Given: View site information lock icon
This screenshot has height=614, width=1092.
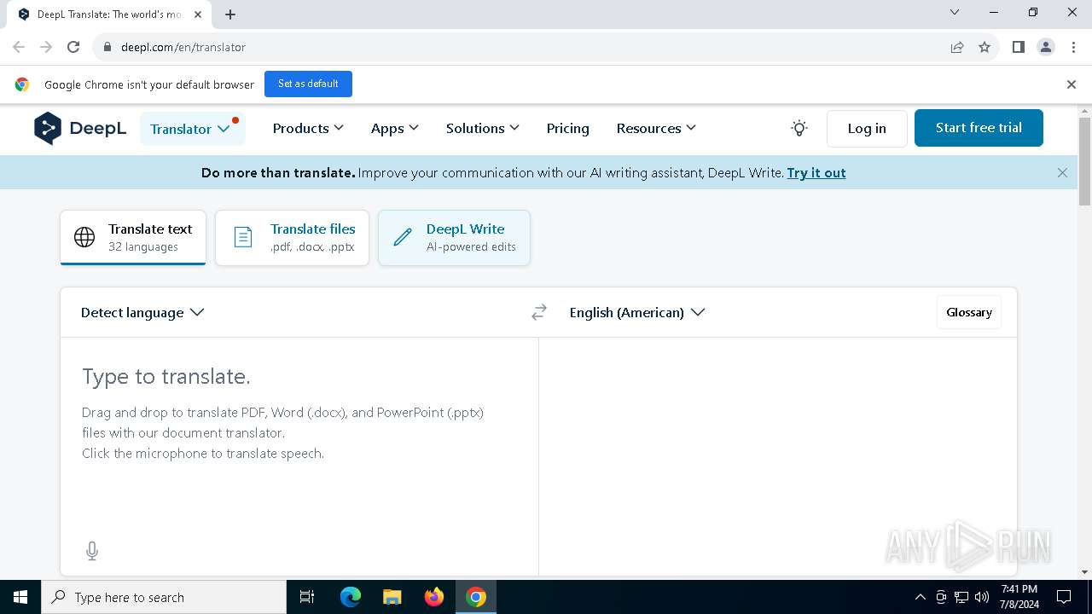Looking at the screenshot, I should pyautogui.click(x=107, y=47).
